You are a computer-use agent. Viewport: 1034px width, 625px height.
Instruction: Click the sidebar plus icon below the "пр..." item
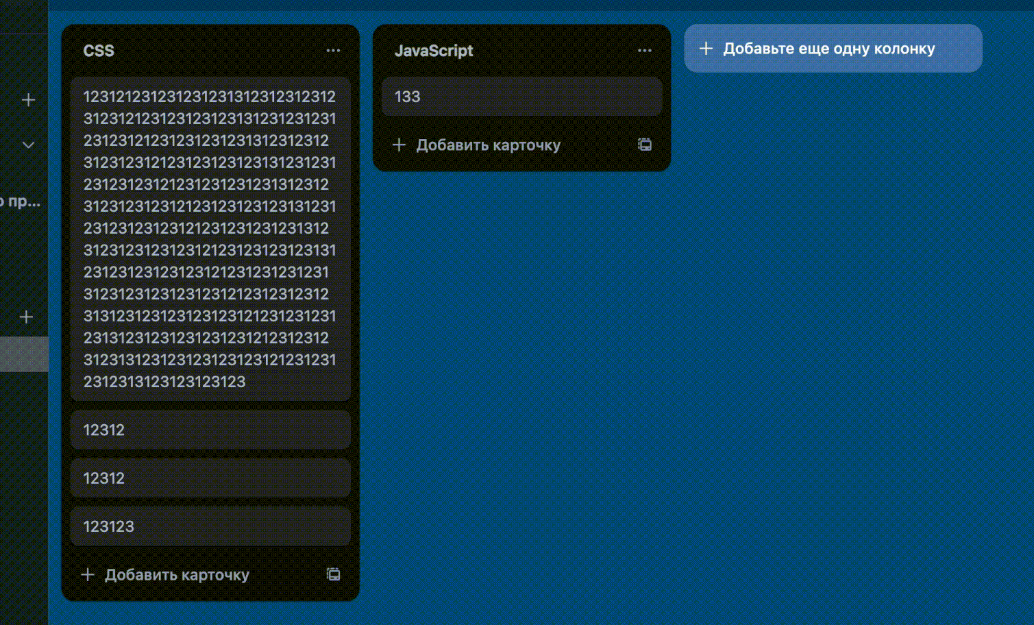coord(26,317)
